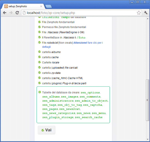Close the browser window
This screenshot has width=150, height=142.
(145, 2)
